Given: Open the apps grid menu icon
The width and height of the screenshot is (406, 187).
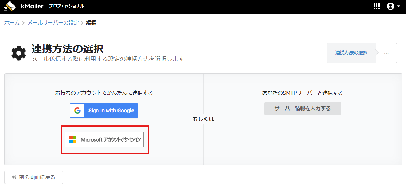Looking at the screenshot, I should 376,6.
